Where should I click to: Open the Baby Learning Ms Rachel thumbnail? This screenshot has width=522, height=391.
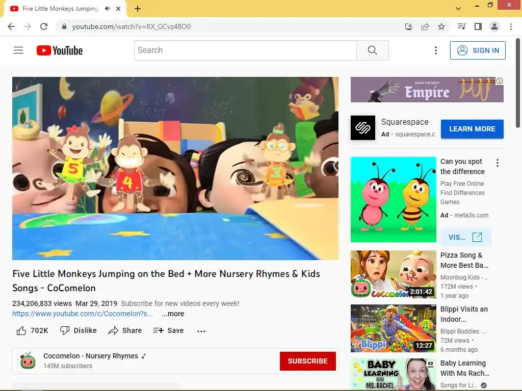tap(393, 374)
